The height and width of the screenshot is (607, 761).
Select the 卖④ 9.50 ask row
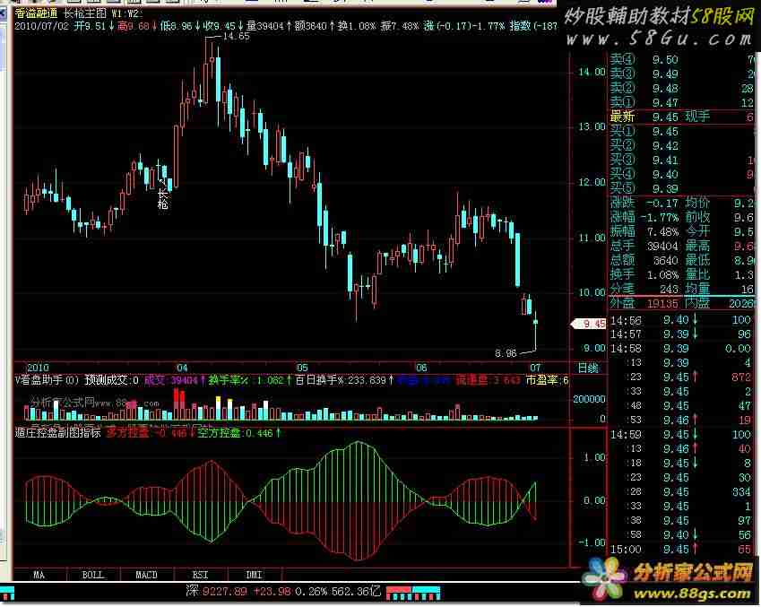click(682, 60)
